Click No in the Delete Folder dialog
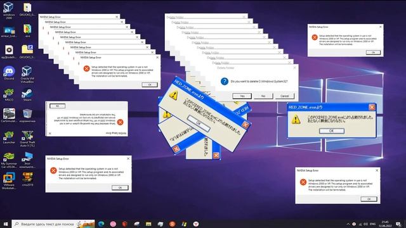 click(263, 96)
